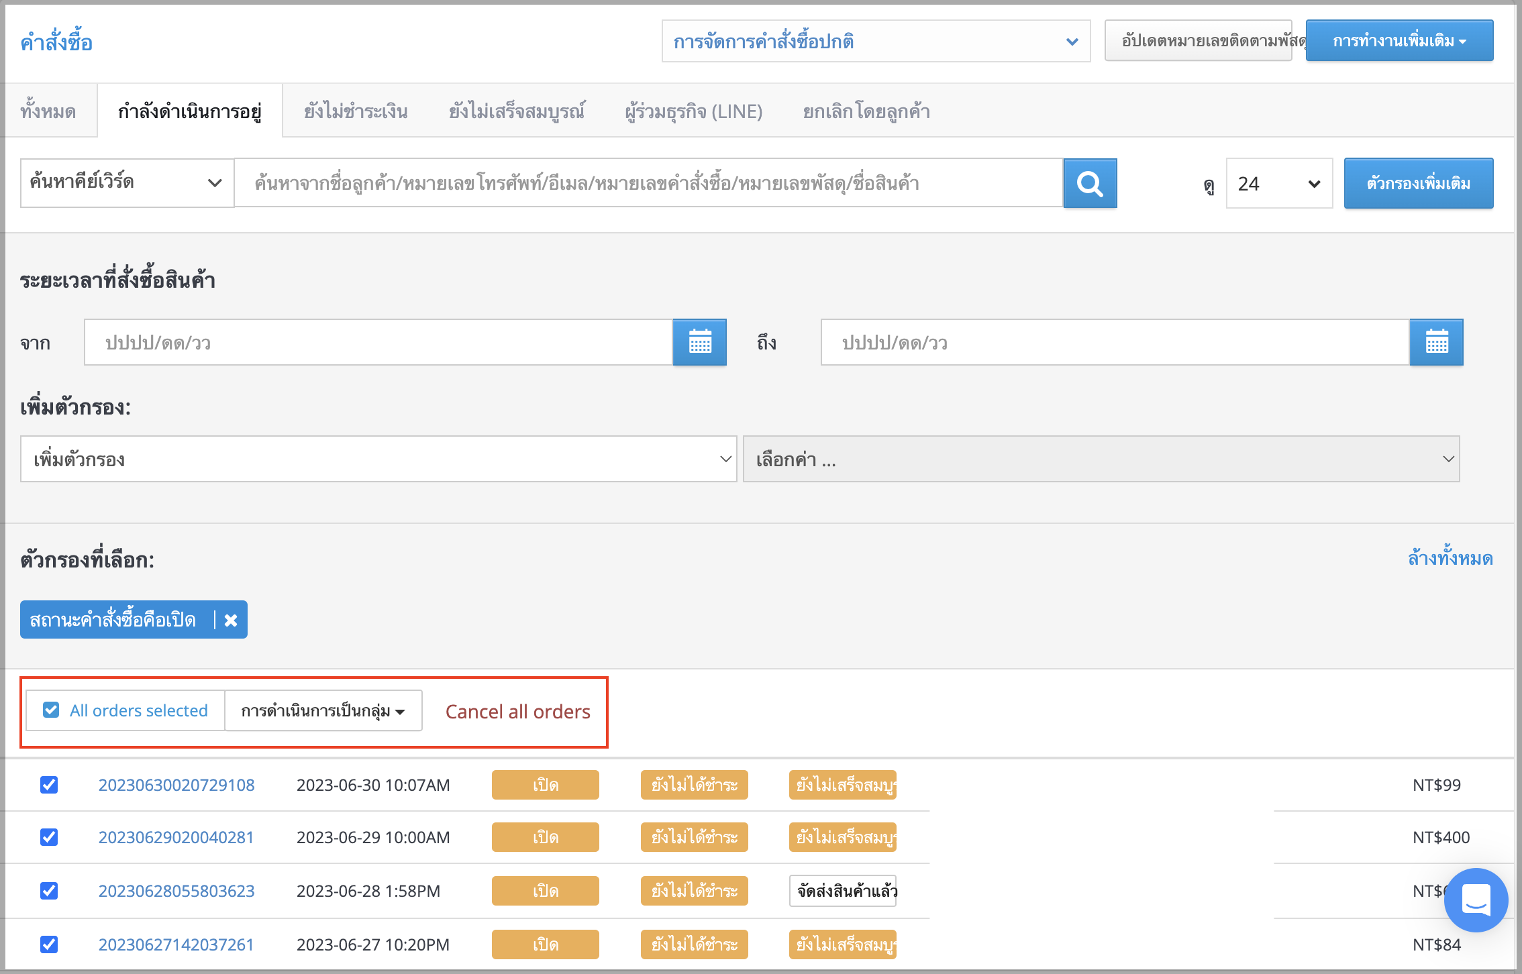The width and height of the screenshot is (1522, 974).
Task: Click the 'ถึง' end date input
Action: (1115, 342)
